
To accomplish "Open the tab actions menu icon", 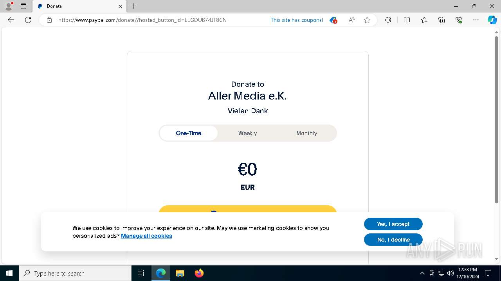I will coord(23,6).
